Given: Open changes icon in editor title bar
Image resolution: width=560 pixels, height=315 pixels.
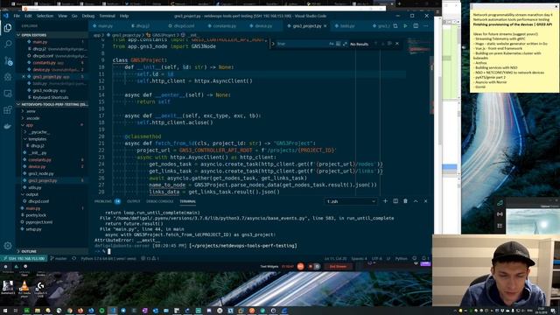Looking at the screenshot, I should pyautogui.click(x=395, y=25).
